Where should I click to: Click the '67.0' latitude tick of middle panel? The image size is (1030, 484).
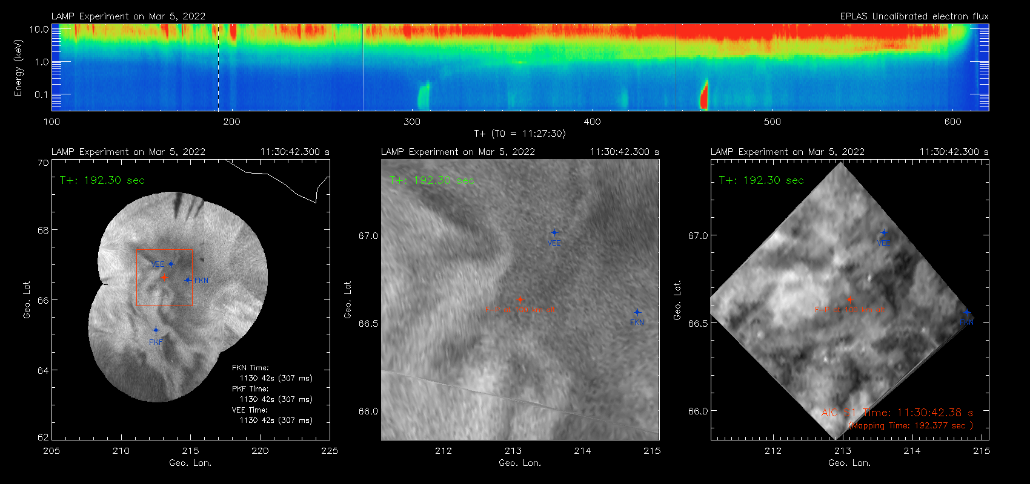point(368,236)
